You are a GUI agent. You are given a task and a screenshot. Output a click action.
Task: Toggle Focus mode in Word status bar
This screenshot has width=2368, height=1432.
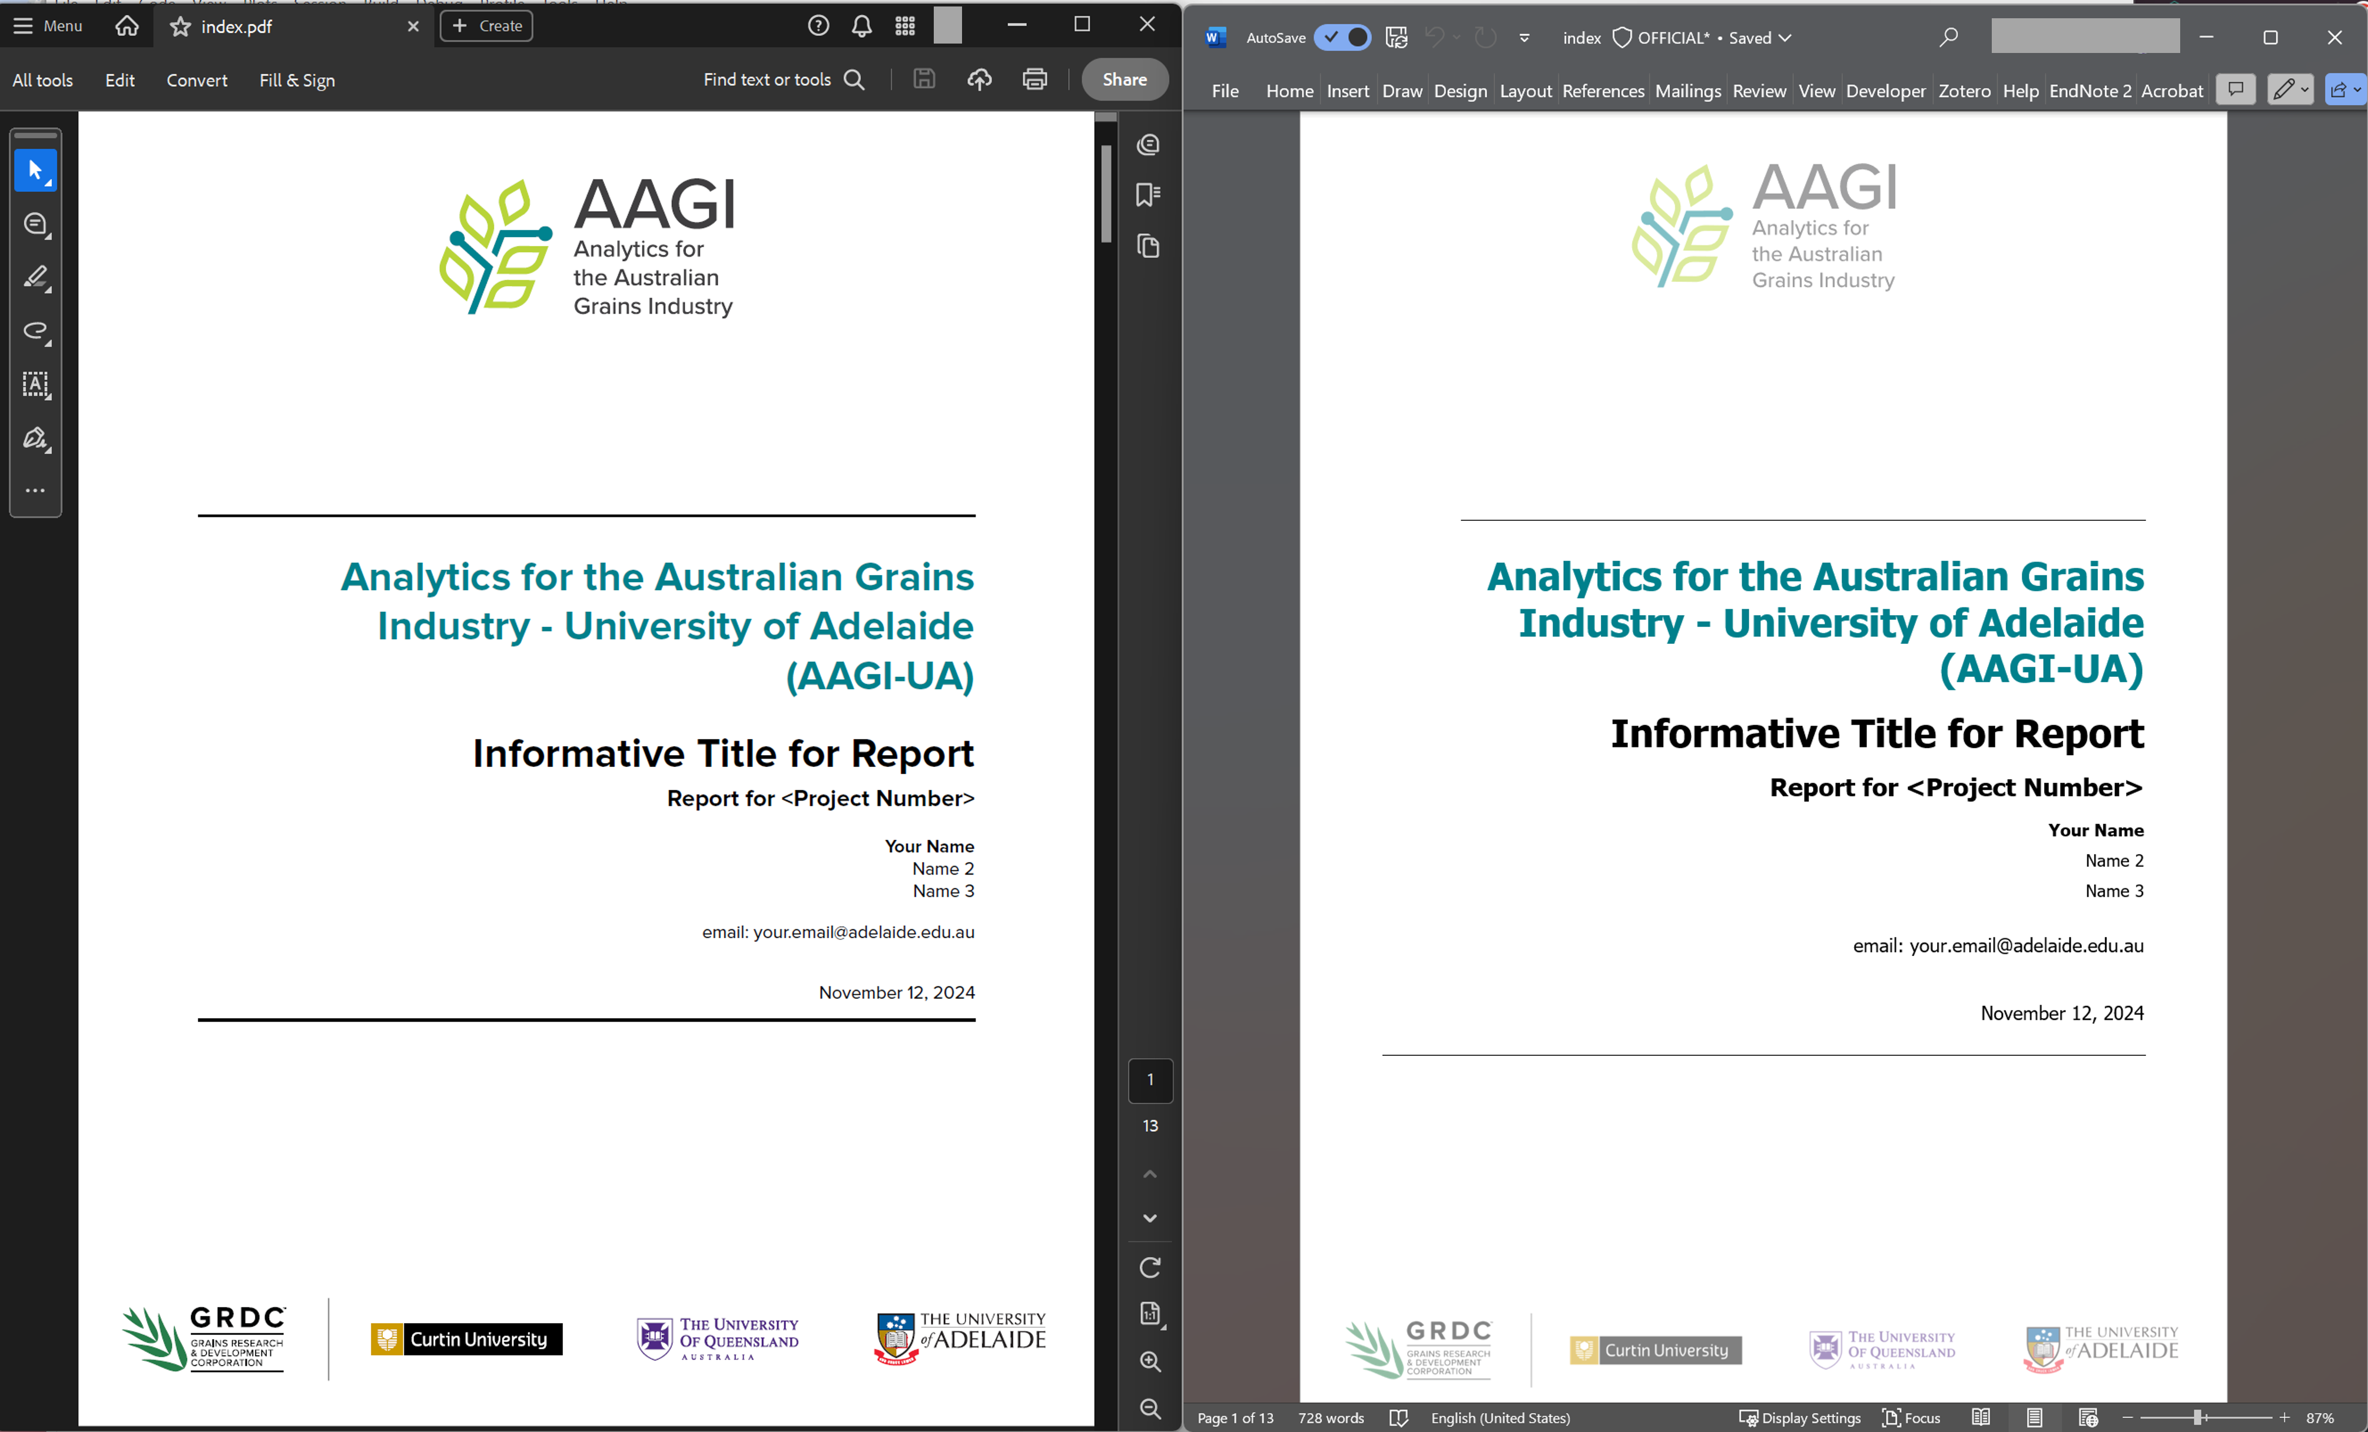point(1911,1418)
